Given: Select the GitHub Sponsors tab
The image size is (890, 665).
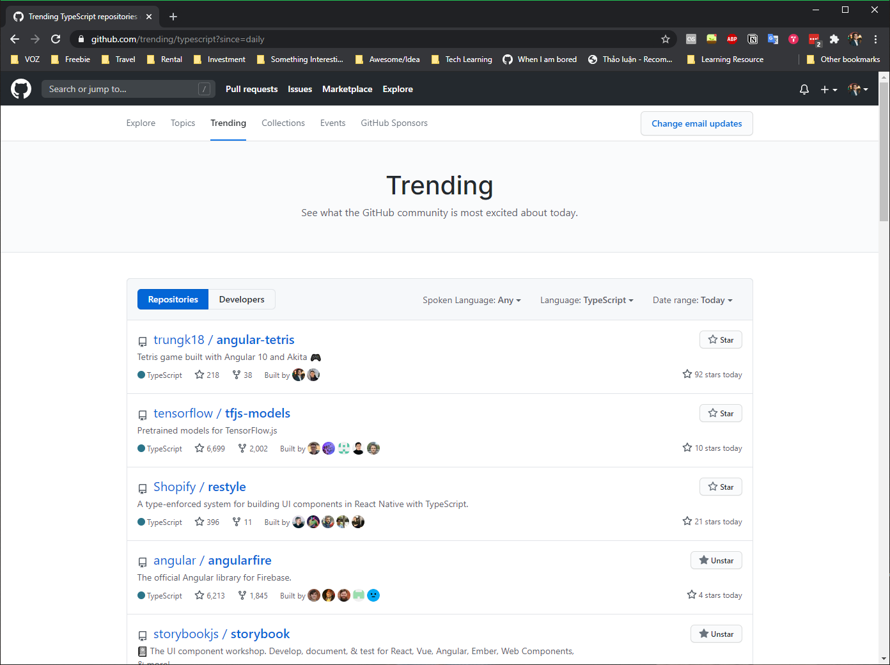Looking at the screenshot, I should click(x=394, y=123).
